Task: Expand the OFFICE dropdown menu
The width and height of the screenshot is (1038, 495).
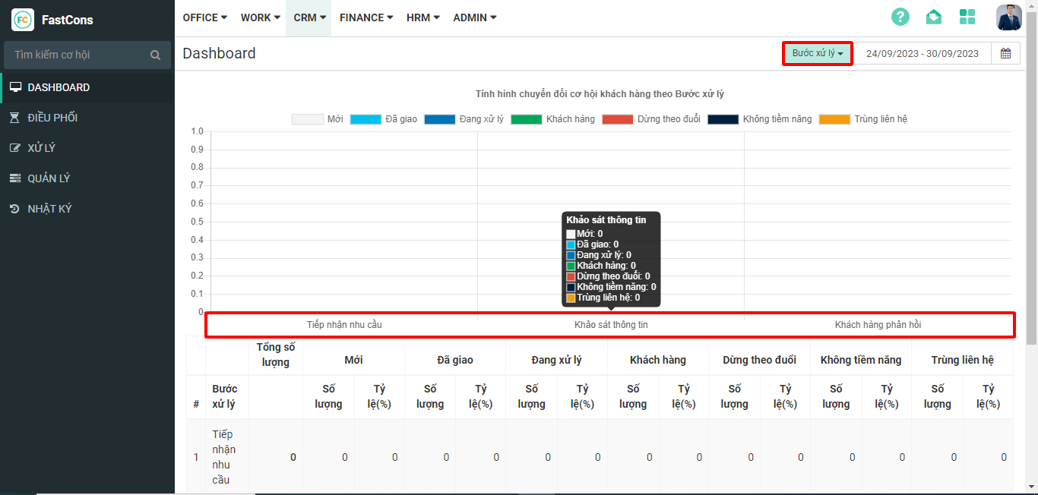Action: (205, 17)
